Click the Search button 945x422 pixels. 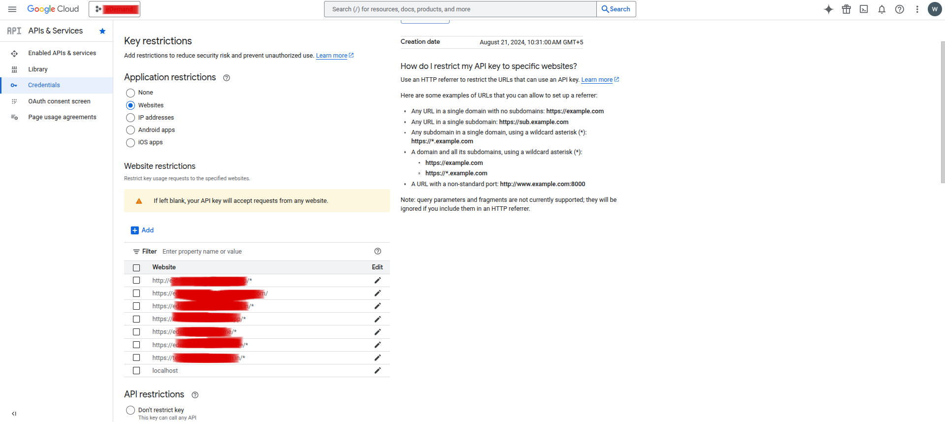pos(616,9)
